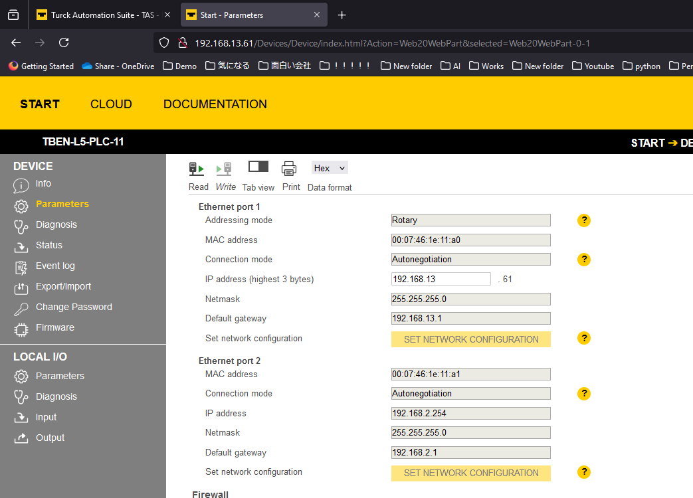Open Diagnosis icon under LOCAL I/O
This screenshot has height=498, width=693.
point(21,397)
